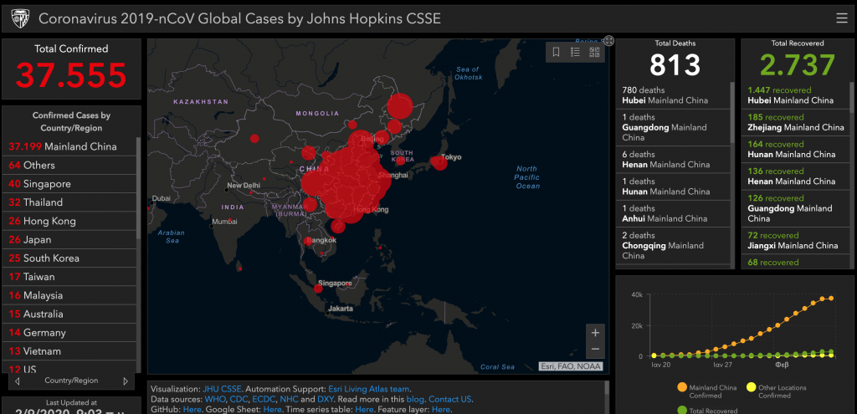Open the bookmarks icon on the map
857x414 pixels.
[556, 53]
